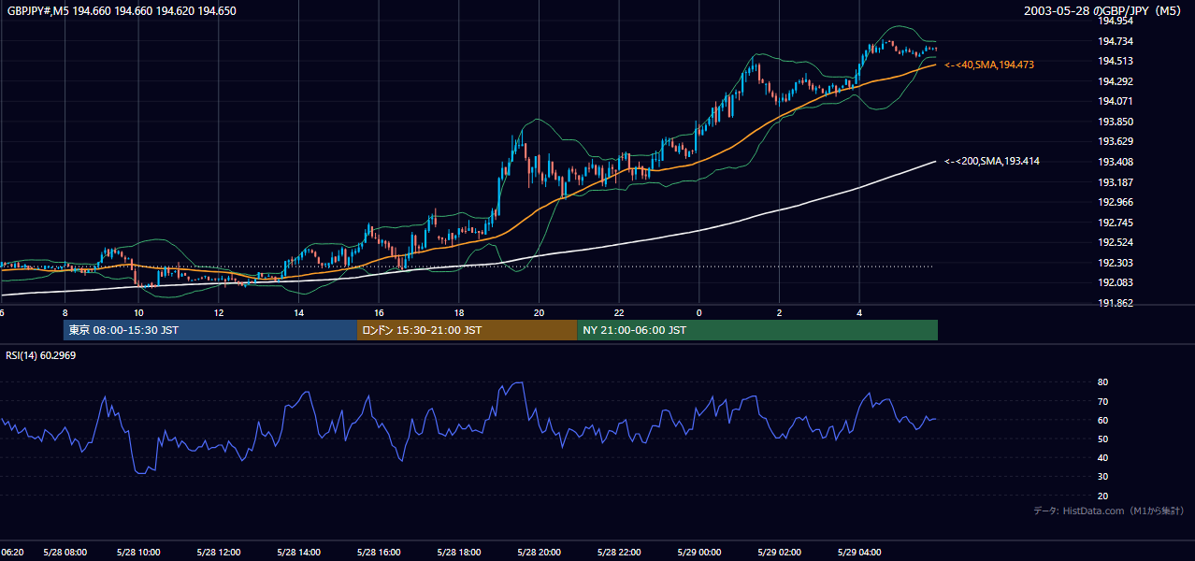Click the 5/28 16:00 time label
This screenshot has height=561, width=1195.
click(x=379, y=552)
